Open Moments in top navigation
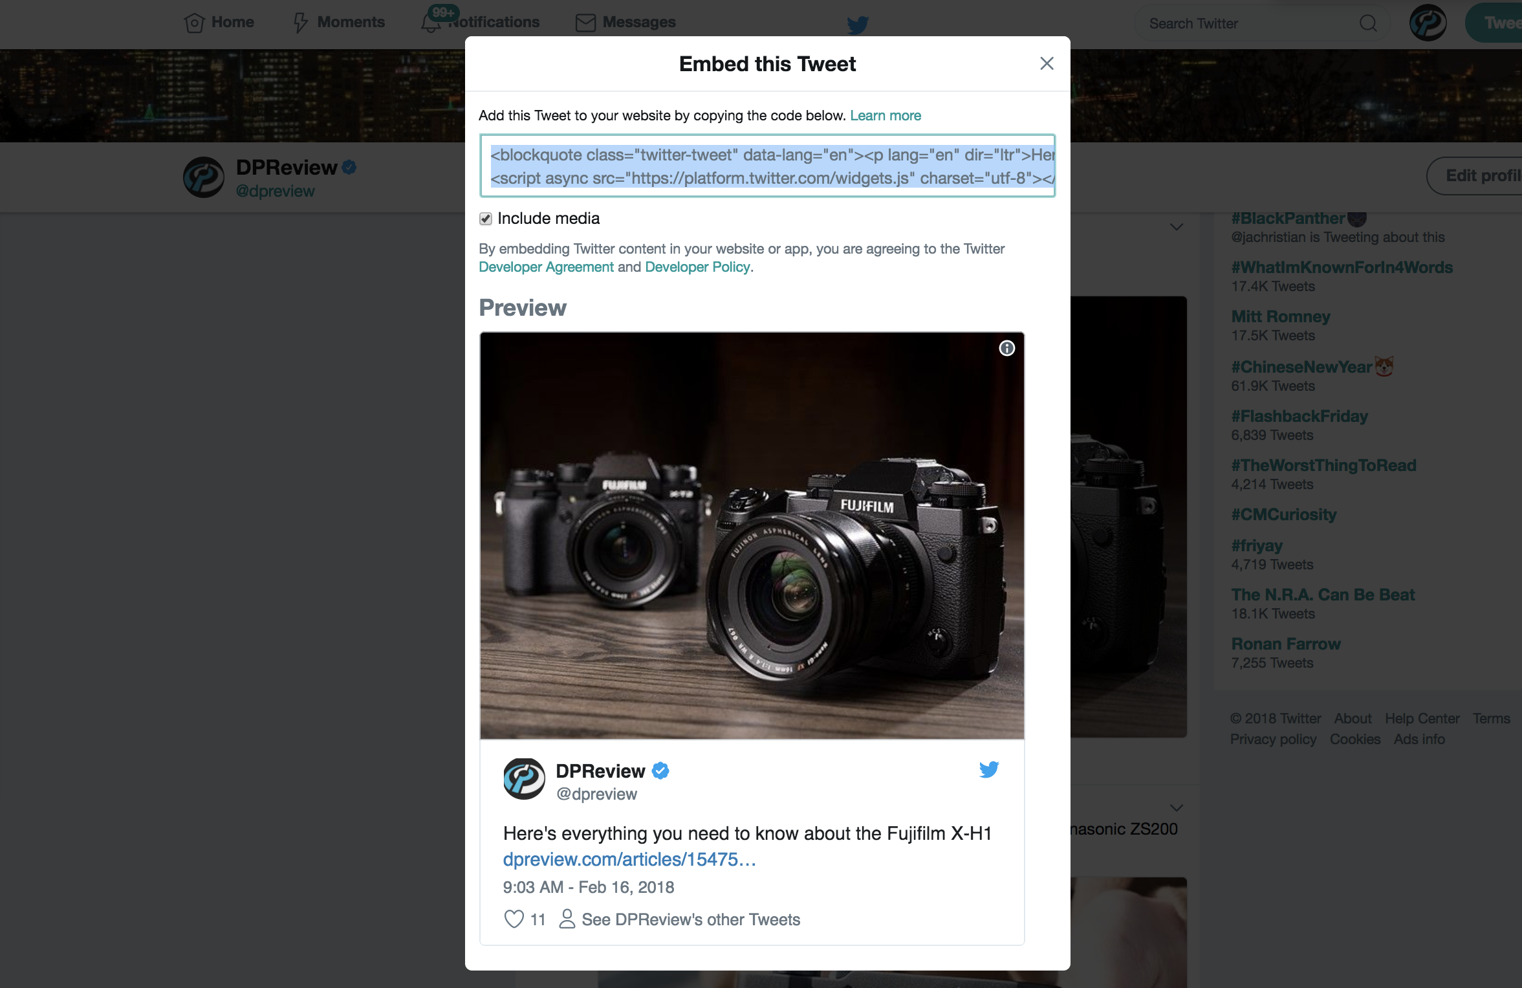Screen dimensions: 1522x988 (x=339, y=23)
